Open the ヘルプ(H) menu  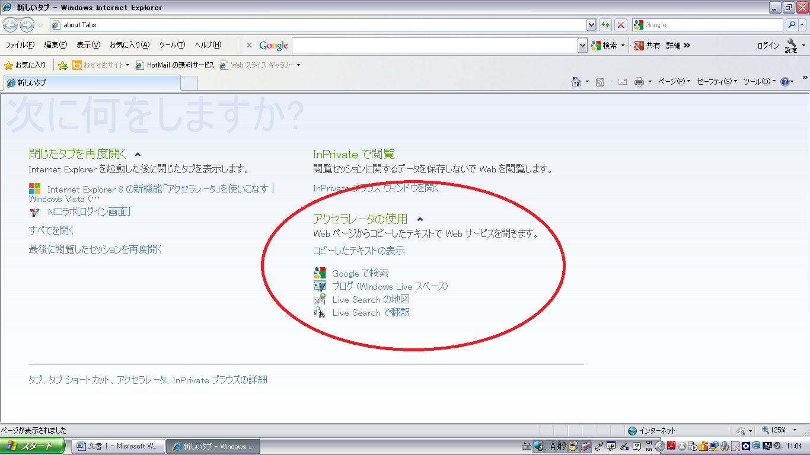pyautogui.click(x=208, y=45)
